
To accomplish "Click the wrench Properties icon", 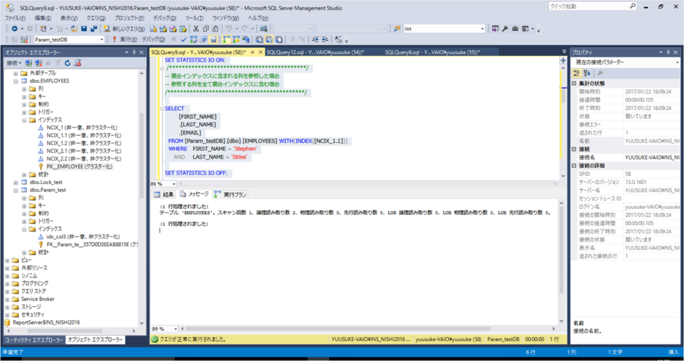I will tap(505, 28).
